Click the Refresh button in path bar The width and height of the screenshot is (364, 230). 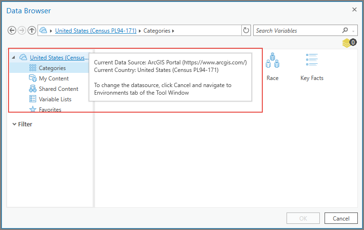pyautogui.click(x=246, y=31)
